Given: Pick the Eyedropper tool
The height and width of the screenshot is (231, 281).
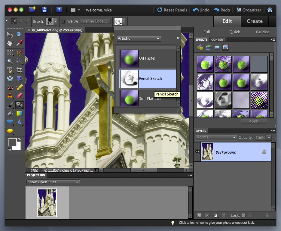Looking at the screenshot, I should (20, 43).
